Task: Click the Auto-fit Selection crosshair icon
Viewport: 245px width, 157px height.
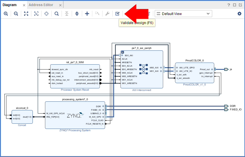Action: tap(46, 14)
